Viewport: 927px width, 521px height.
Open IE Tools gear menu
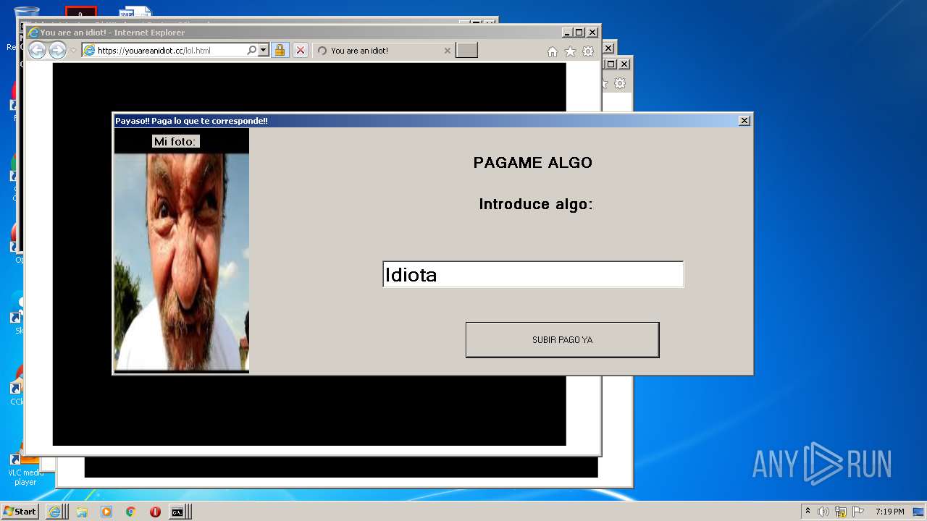(x=588, y=51)
